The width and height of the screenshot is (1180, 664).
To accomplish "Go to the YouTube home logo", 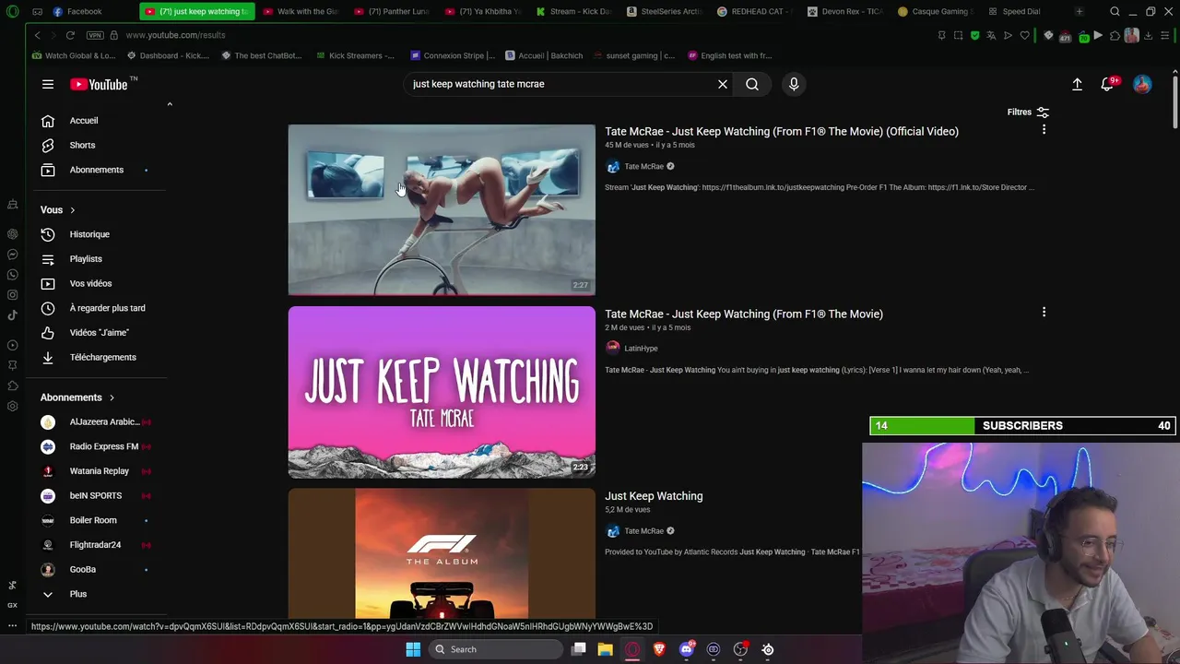I will 99,84.
